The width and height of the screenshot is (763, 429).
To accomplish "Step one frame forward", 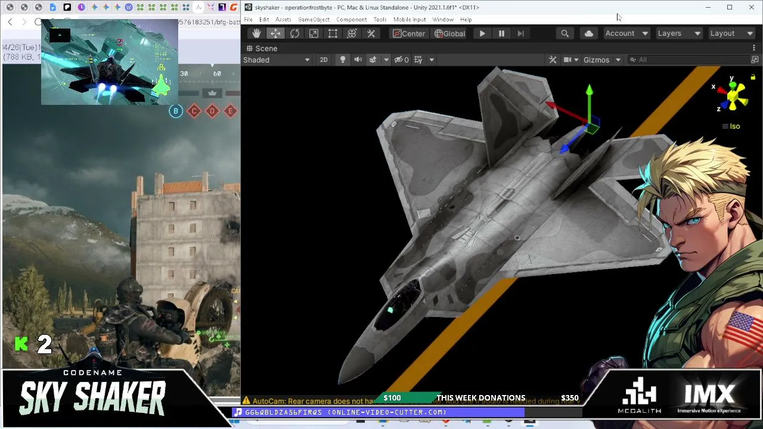I will (520, 33).
